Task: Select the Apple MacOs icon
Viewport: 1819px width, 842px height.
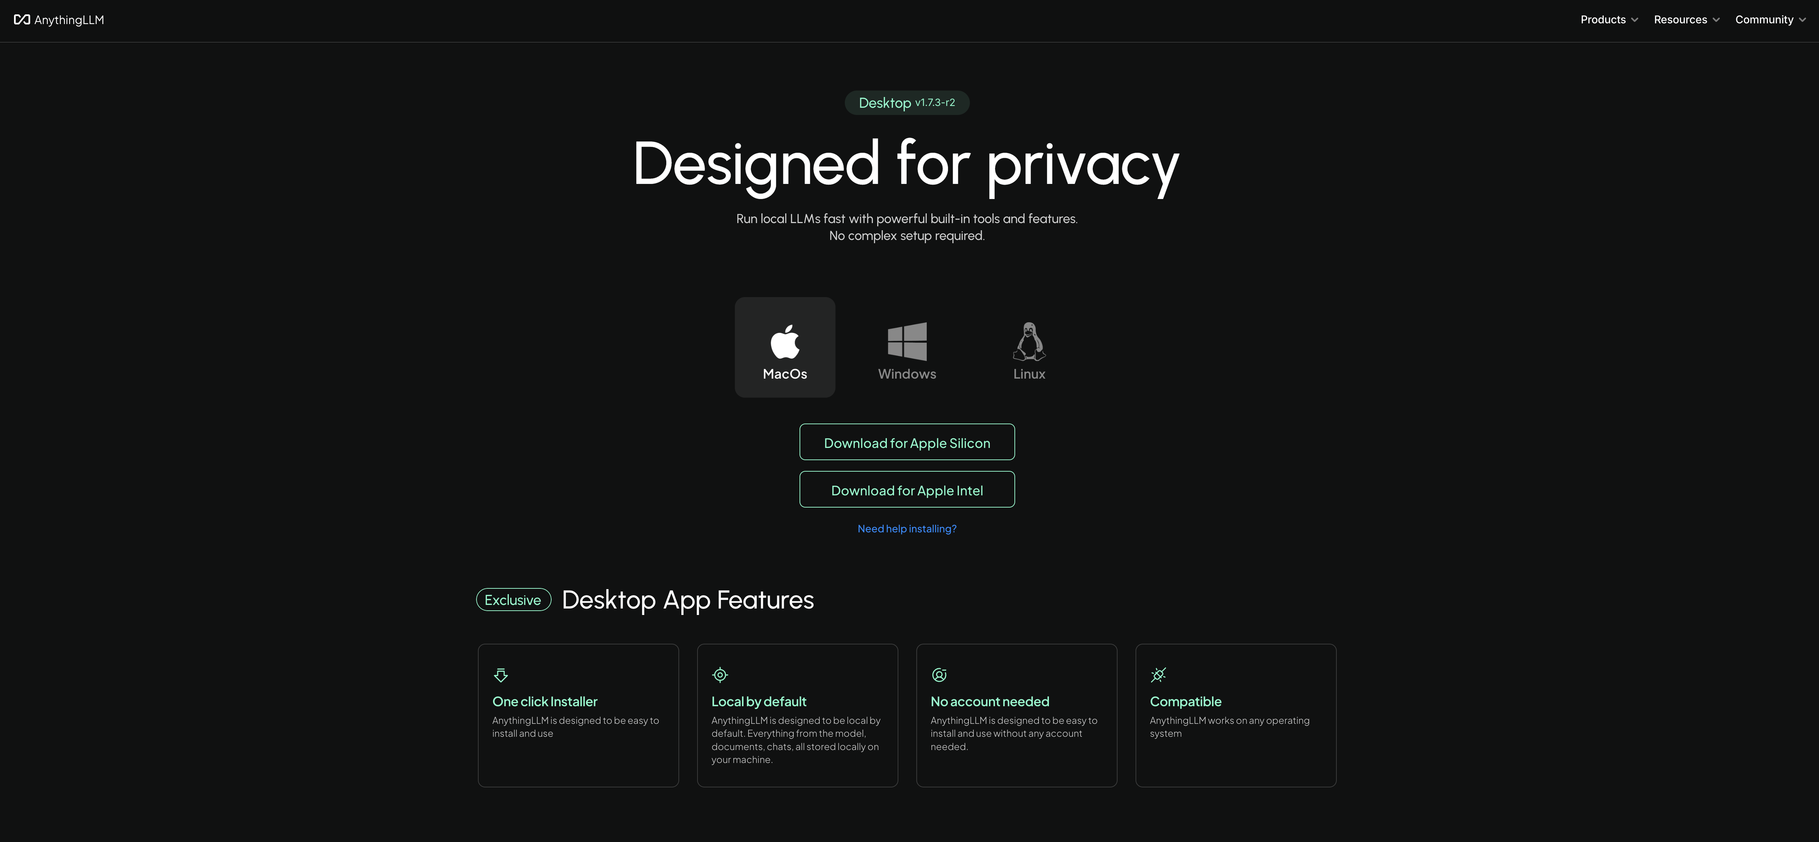Action: (784, 342)
